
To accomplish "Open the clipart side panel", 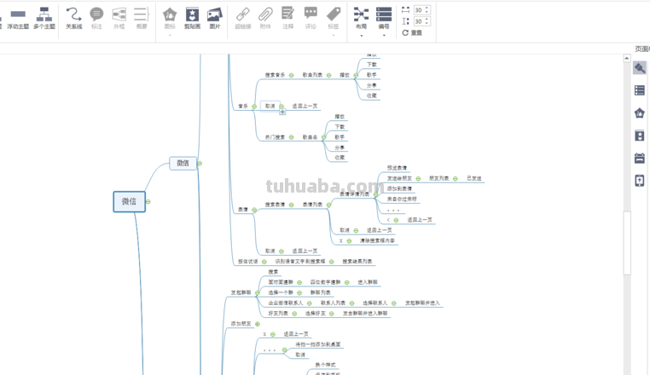I will click(640, 136).
